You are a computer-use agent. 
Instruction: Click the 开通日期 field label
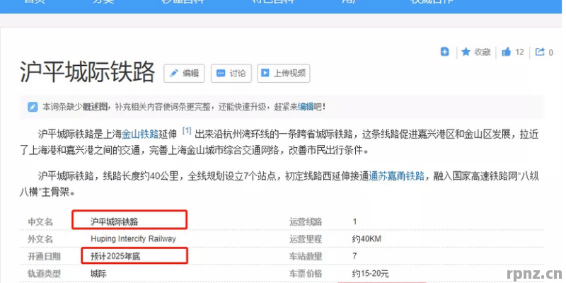tap(45, 256)
